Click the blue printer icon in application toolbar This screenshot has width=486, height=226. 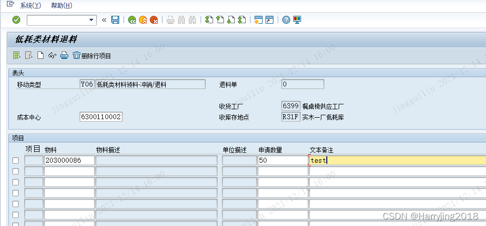click(64, 55)
